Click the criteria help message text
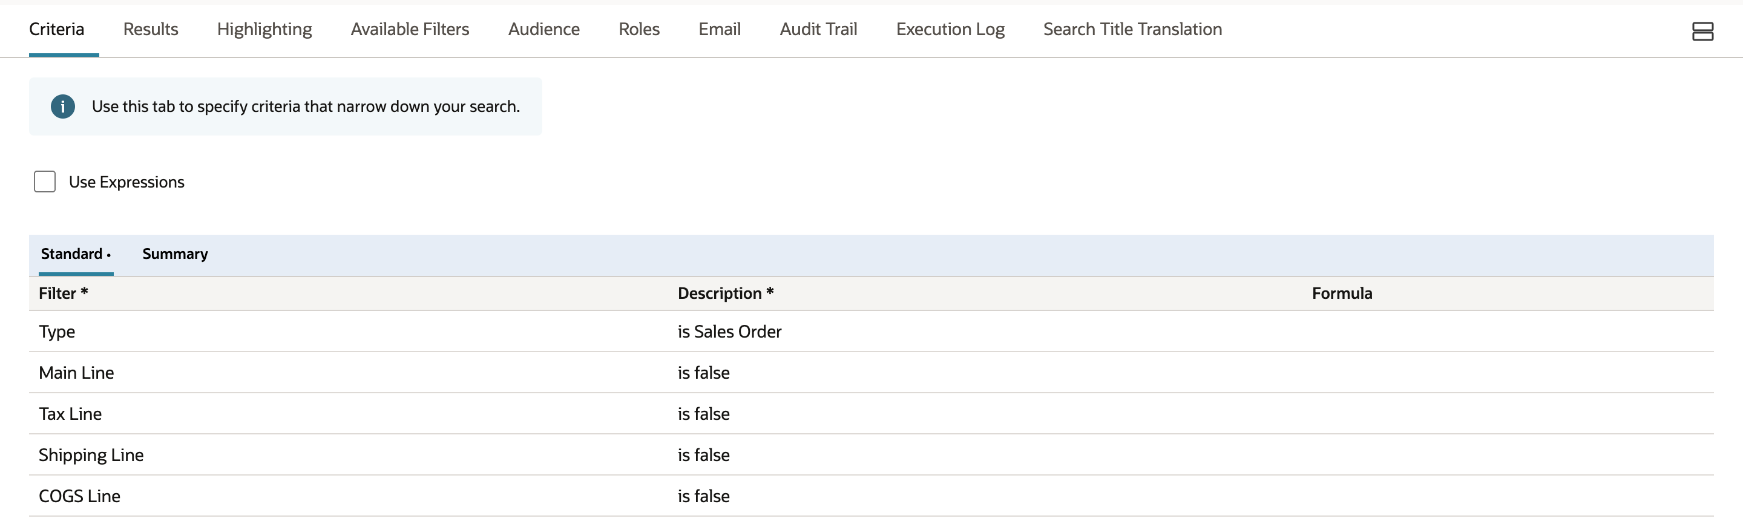This screenshot has width=1743, height=530. click(x=306, y=107)
